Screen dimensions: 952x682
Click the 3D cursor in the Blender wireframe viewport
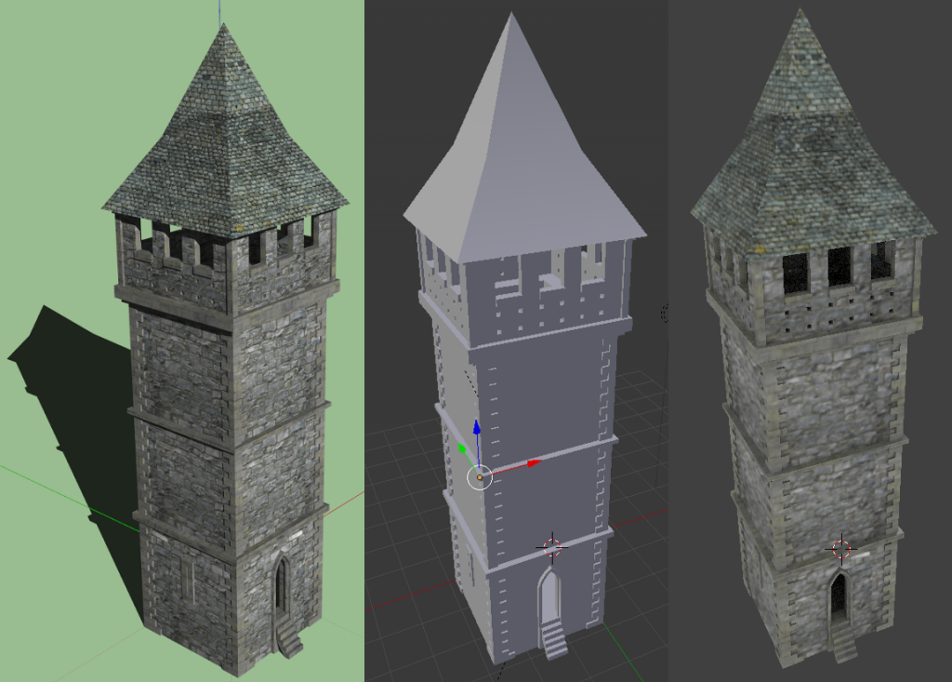(x=552, y=548)
